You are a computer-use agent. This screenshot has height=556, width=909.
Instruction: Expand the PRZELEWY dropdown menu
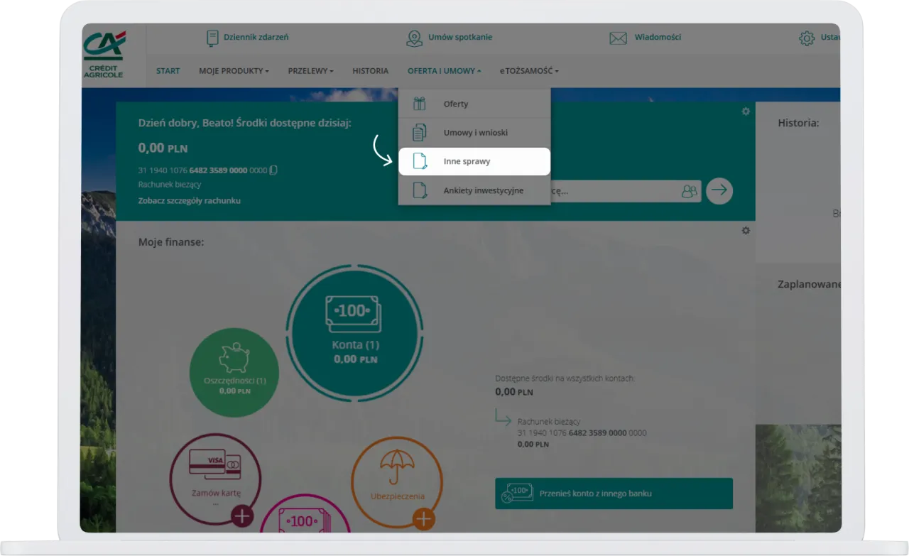coord(310,71)
